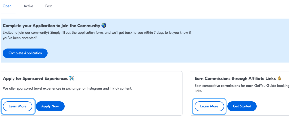Image resolution: width=292 pixels, height=121 pixels.
Task: Open Learn More under Affiliate Links
Action: [209, 106]
